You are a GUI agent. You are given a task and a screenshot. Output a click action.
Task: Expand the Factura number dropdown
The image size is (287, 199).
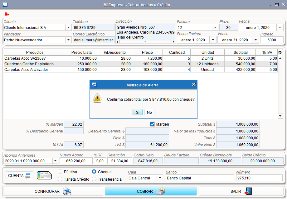(x=215, y=28)
